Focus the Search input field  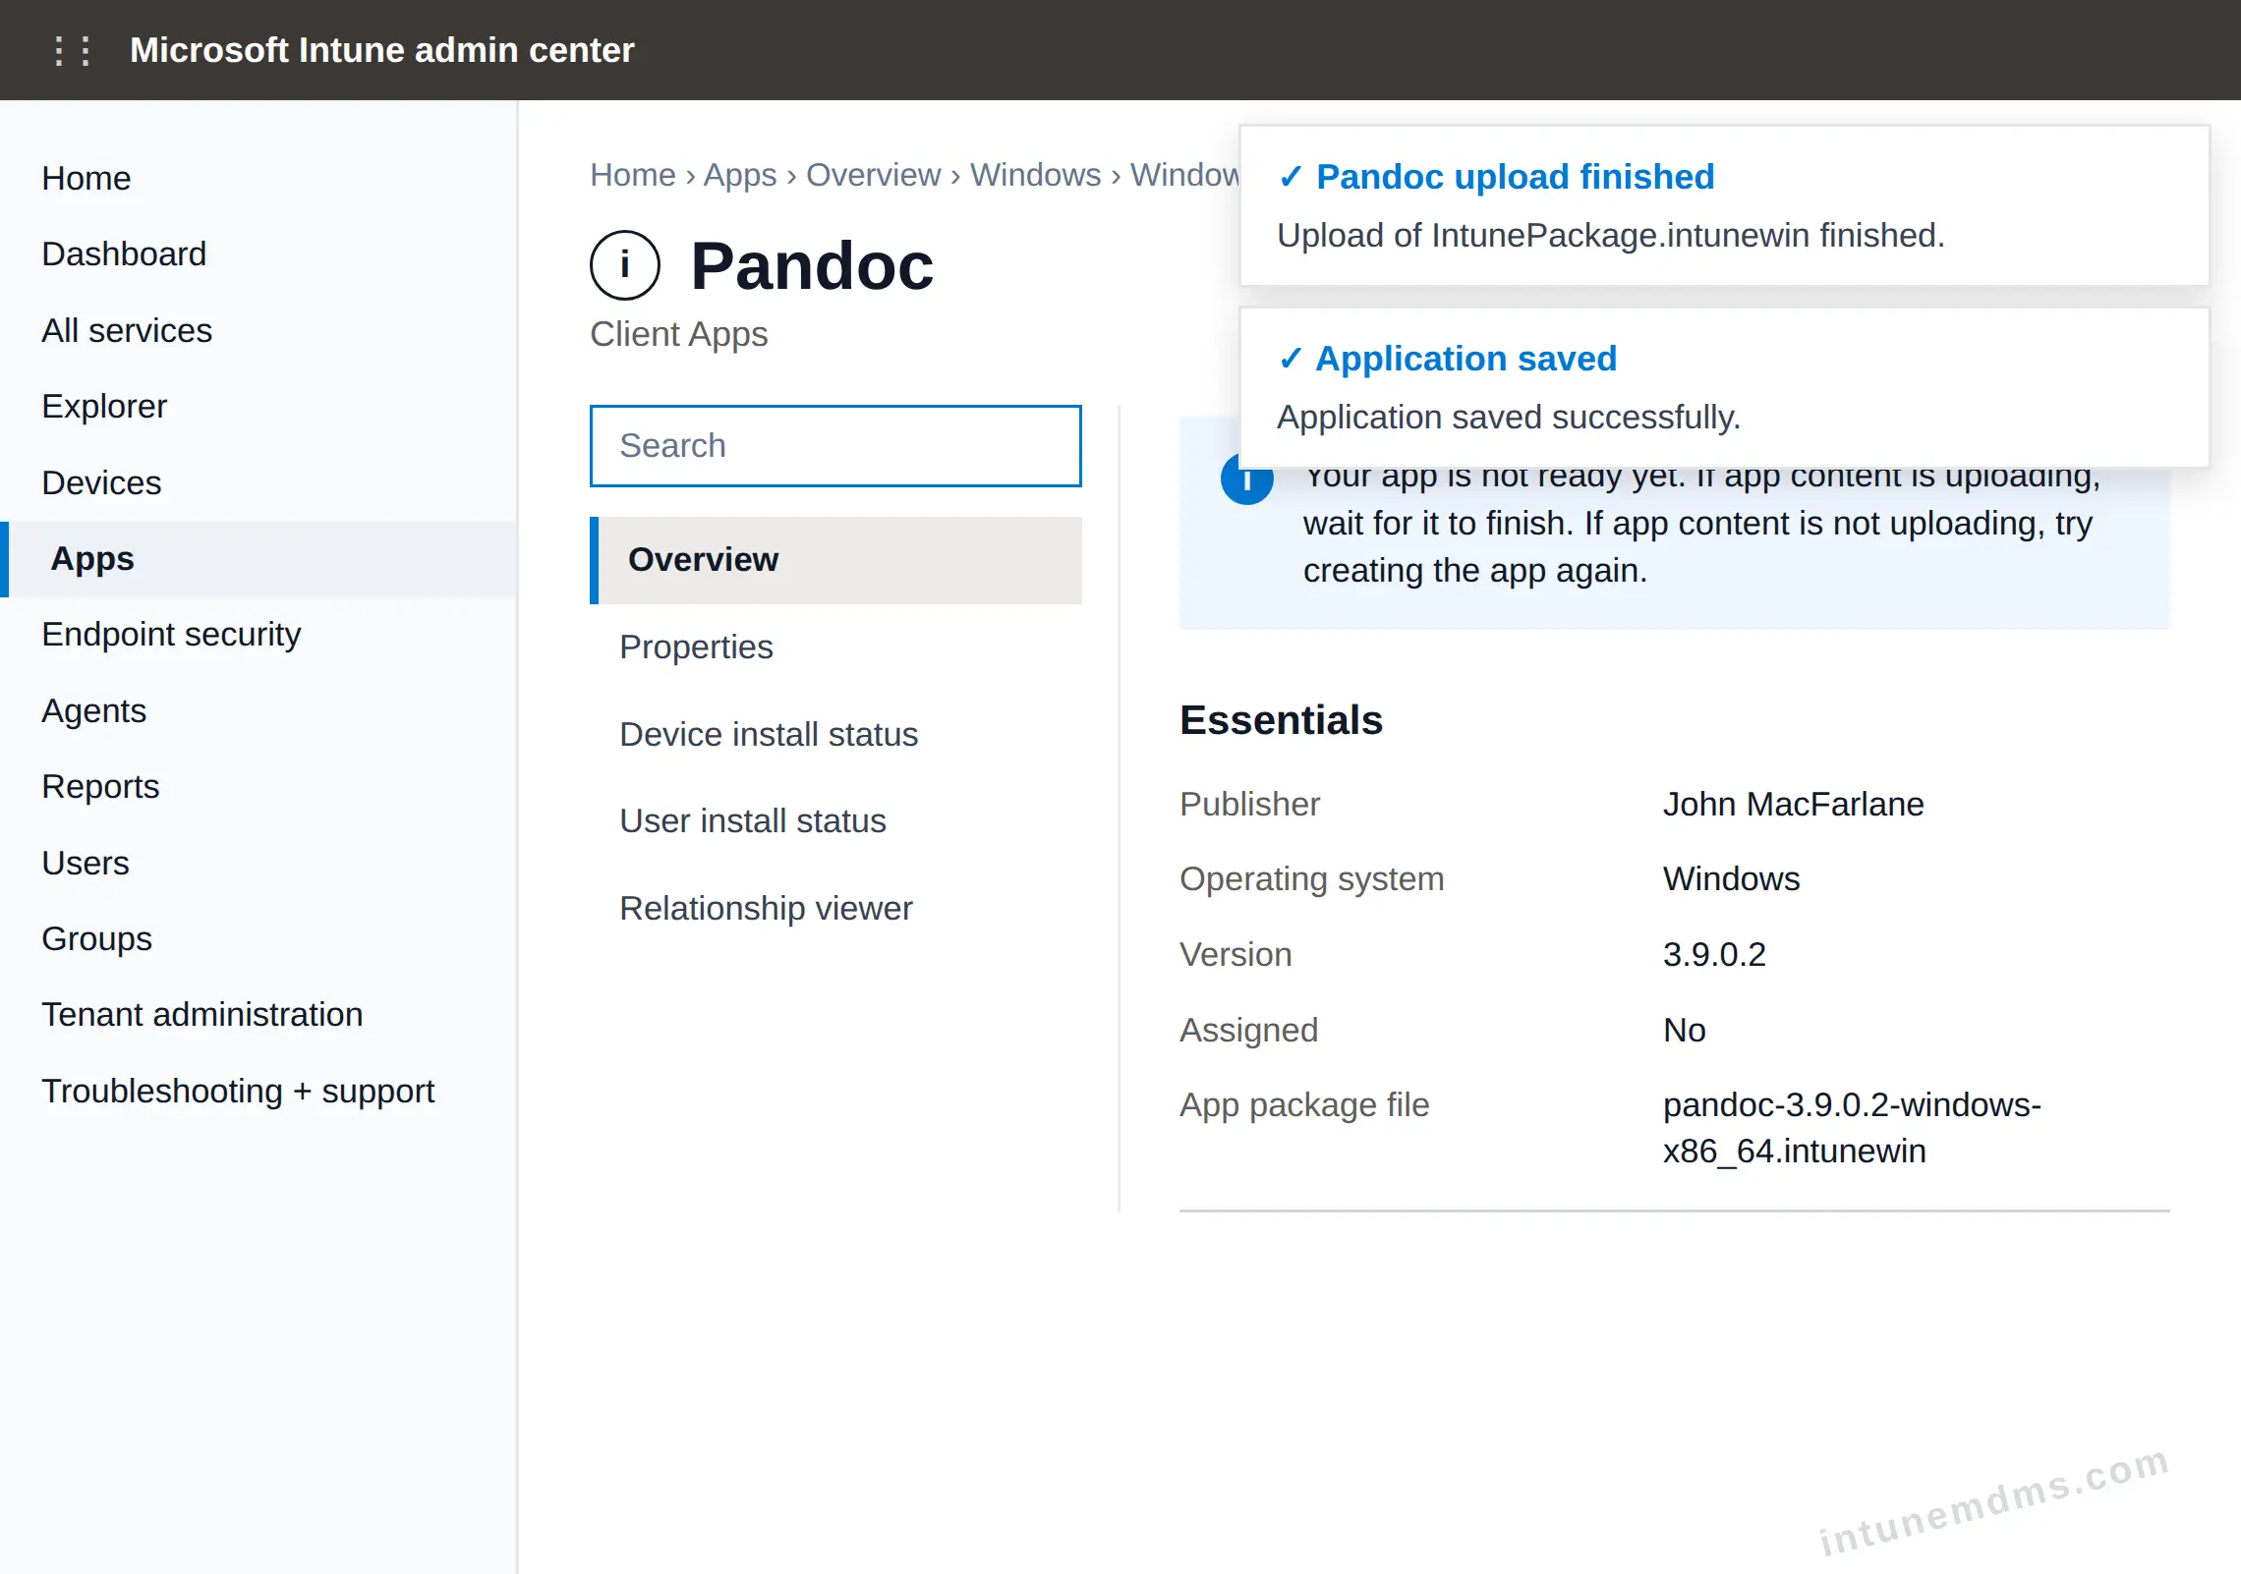click(835, 446)
